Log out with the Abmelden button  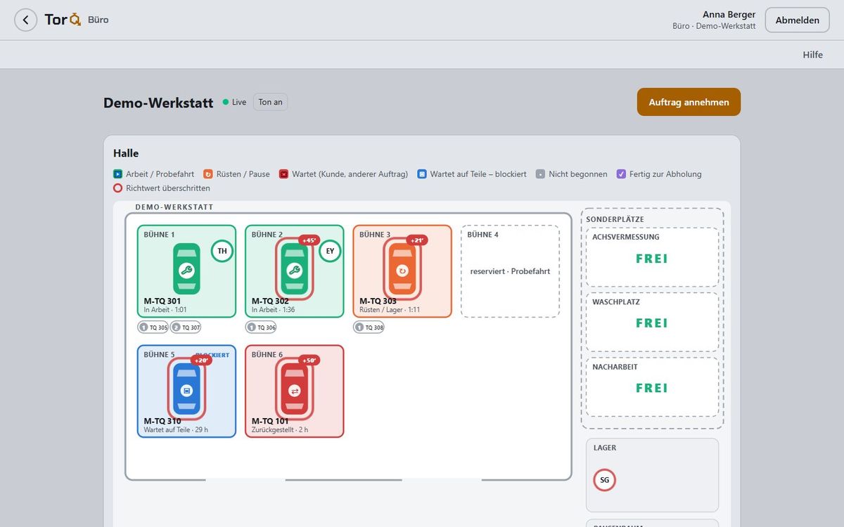(x=798, y=20)
